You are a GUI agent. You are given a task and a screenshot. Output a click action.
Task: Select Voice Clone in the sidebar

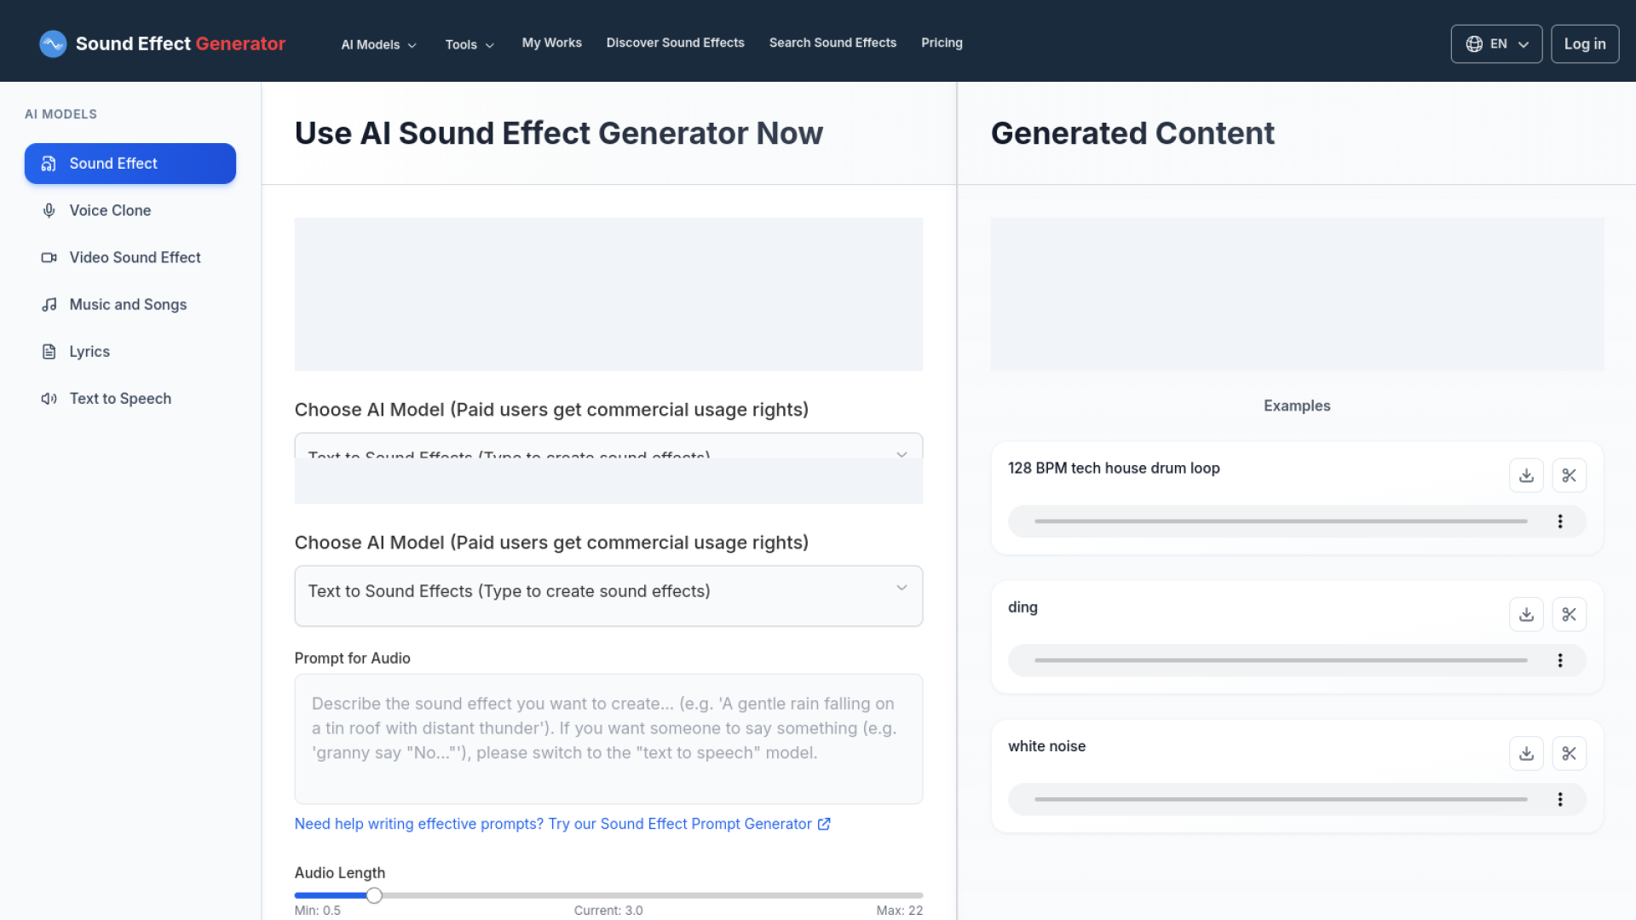click(x=108, y=210)
